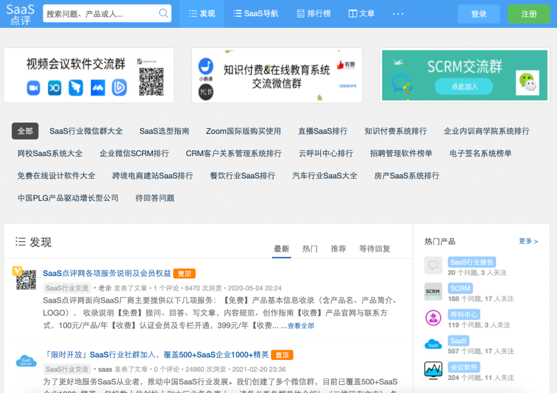Switch to the 热门 tab
The image size is (557, 393).
point(310,249)
